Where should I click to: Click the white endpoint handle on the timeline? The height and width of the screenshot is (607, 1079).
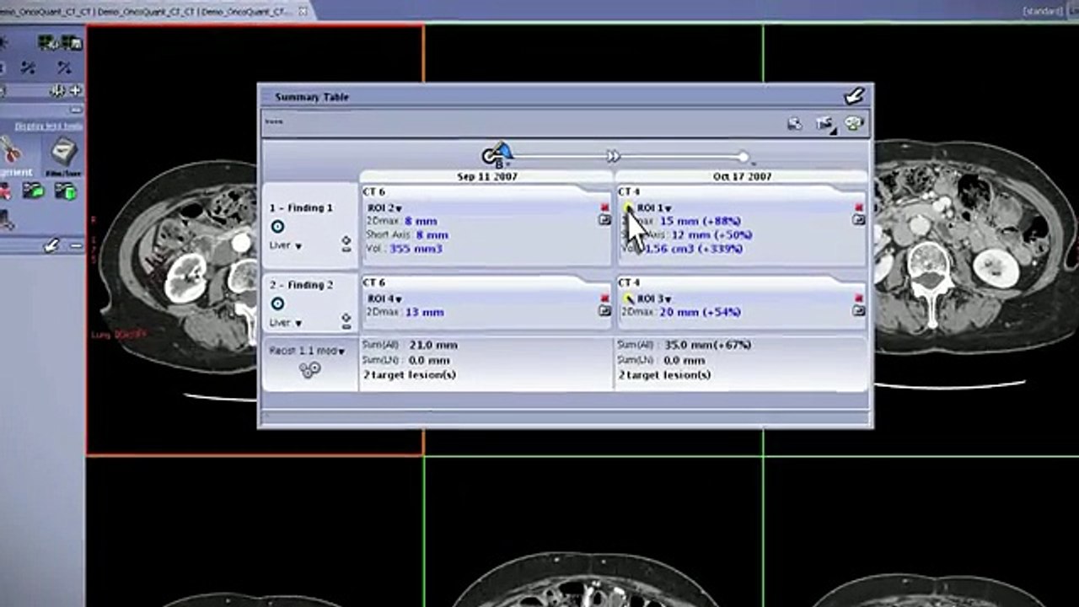tap(742, 156)
